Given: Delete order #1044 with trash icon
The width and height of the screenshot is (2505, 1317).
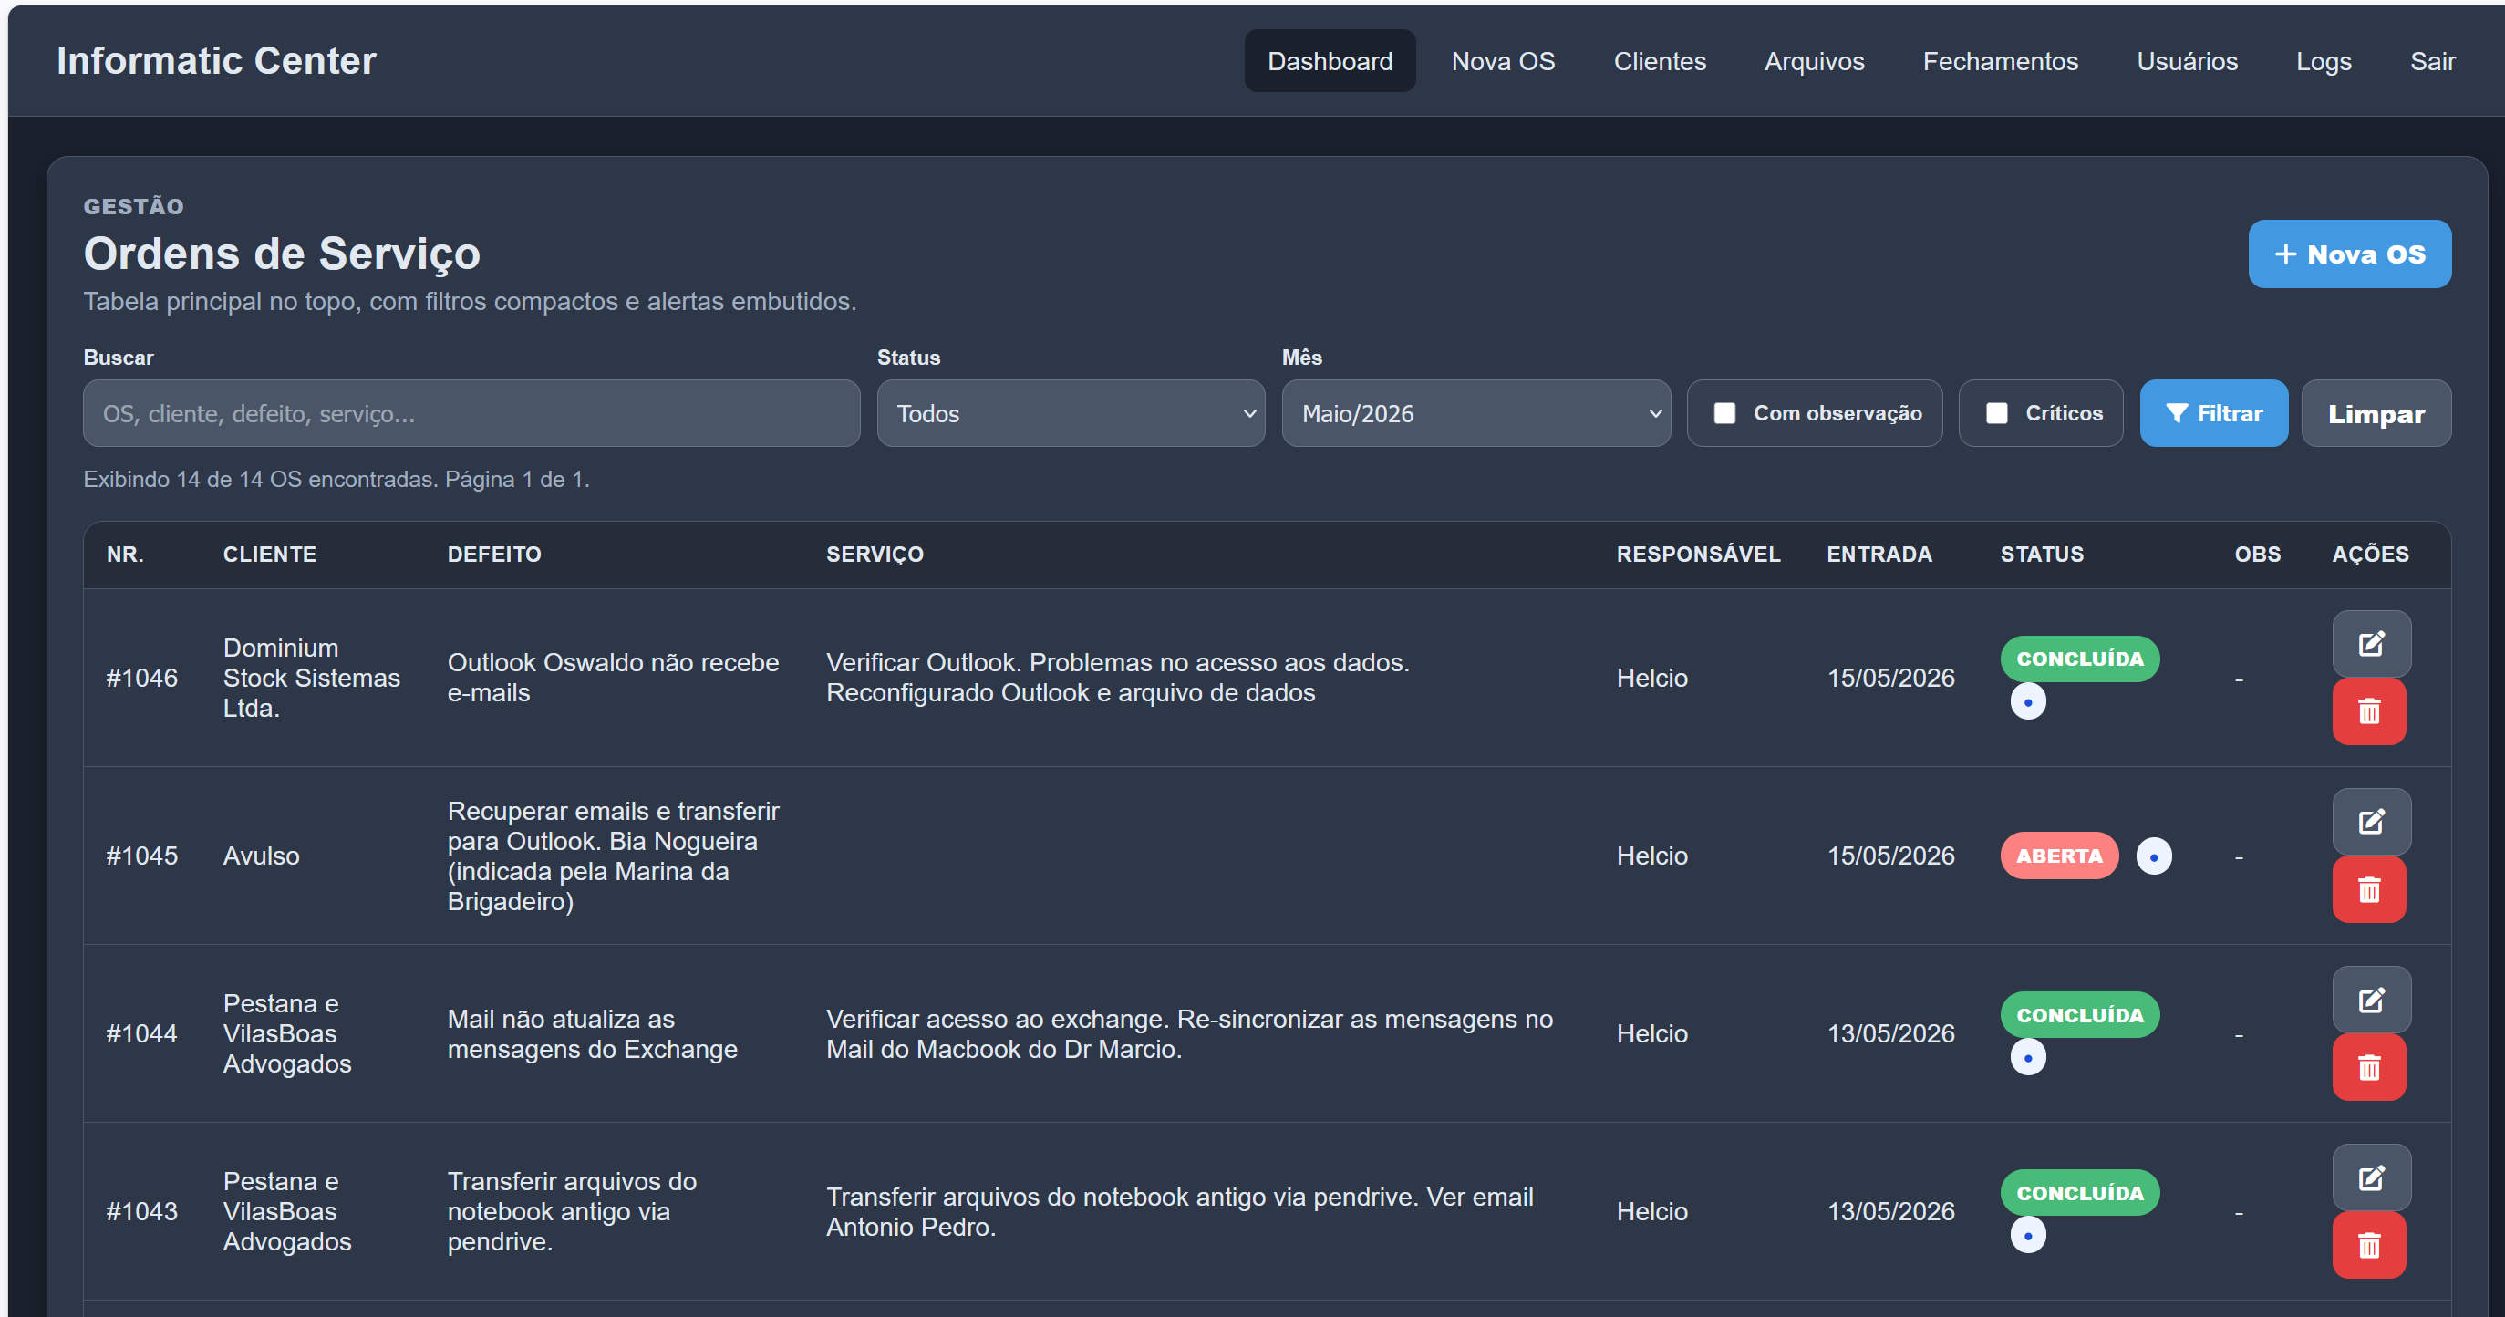Looking at the screenshot, I should [x=2369, y=1068].
